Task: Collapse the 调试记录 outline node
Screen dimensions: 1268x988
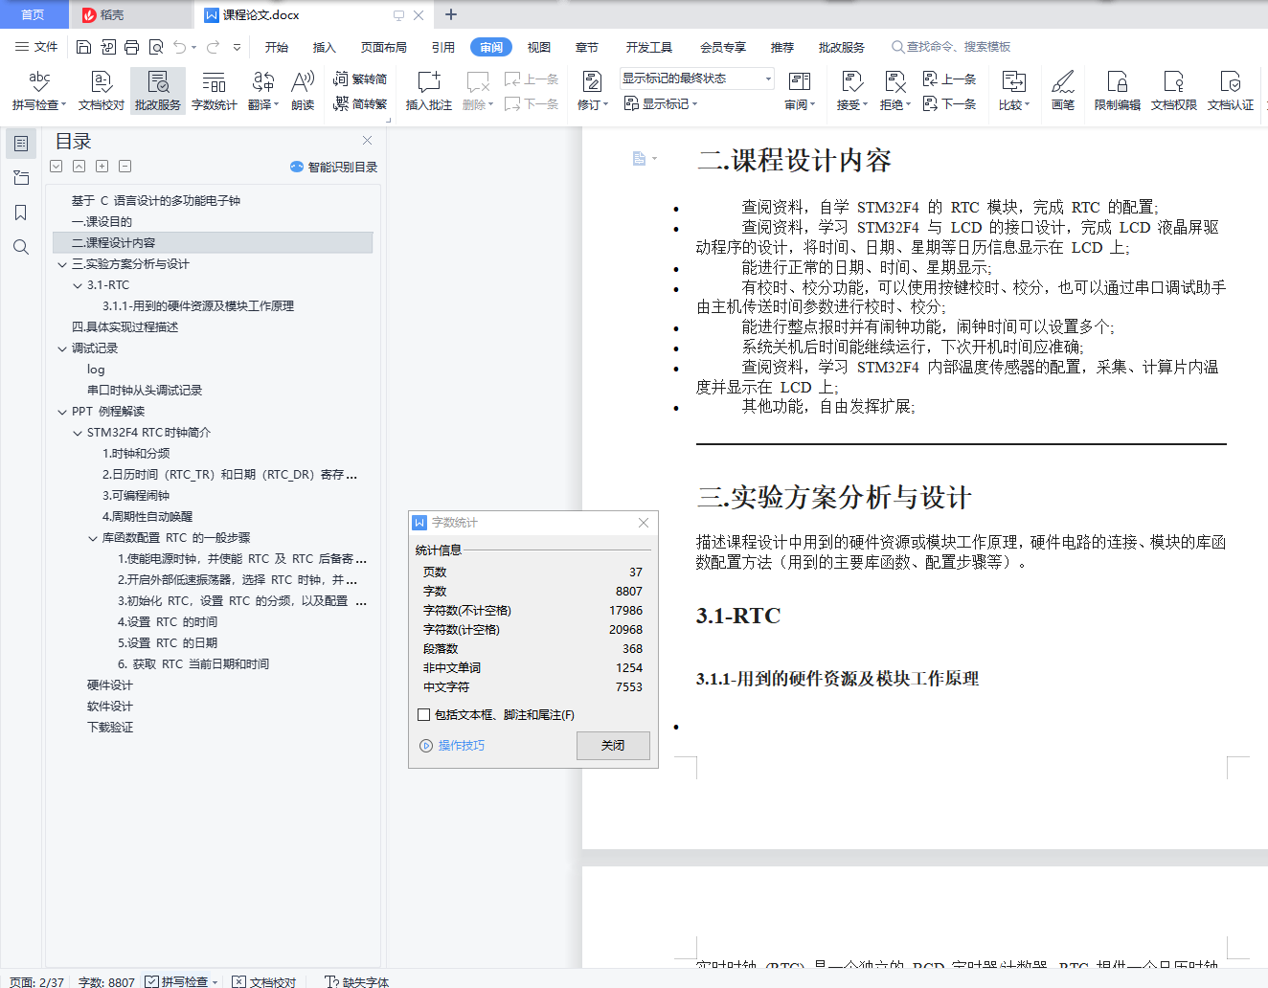Action: click(62, 348)
